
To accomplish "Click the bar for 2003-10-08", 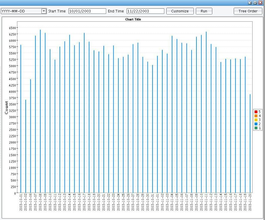I will (40, 115).
